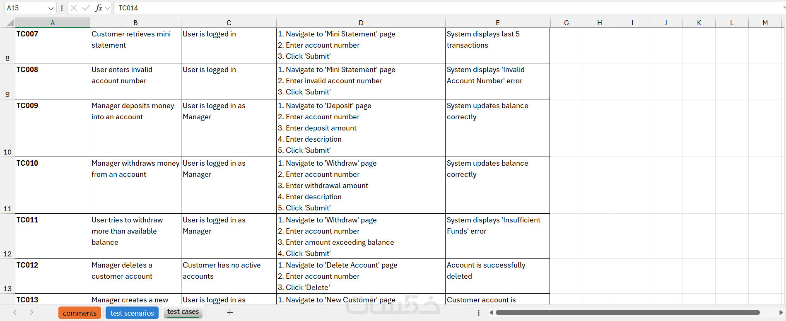Select column E header
The height and width of the screenshot is (321, 786).
497,23
